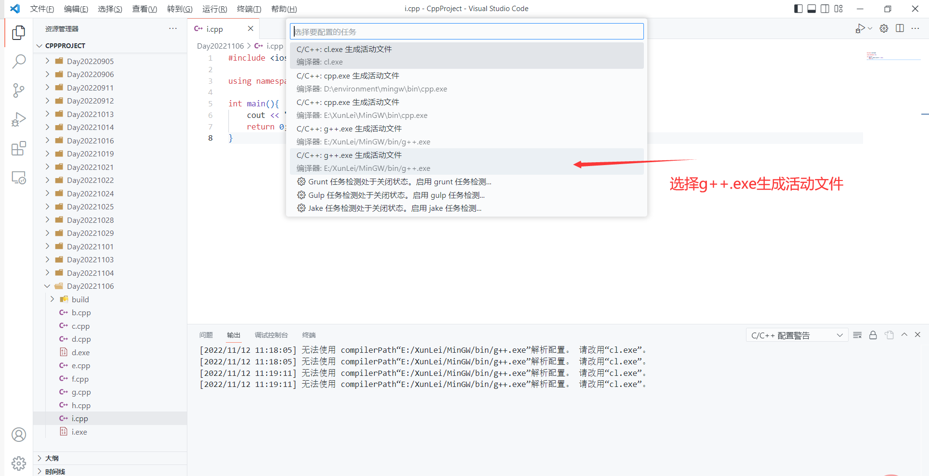Image resolution: width=929 pixels, height=476 pixels.
Task: Select the first g++.exe 生成活动文件 task
Action: point(467,135)
